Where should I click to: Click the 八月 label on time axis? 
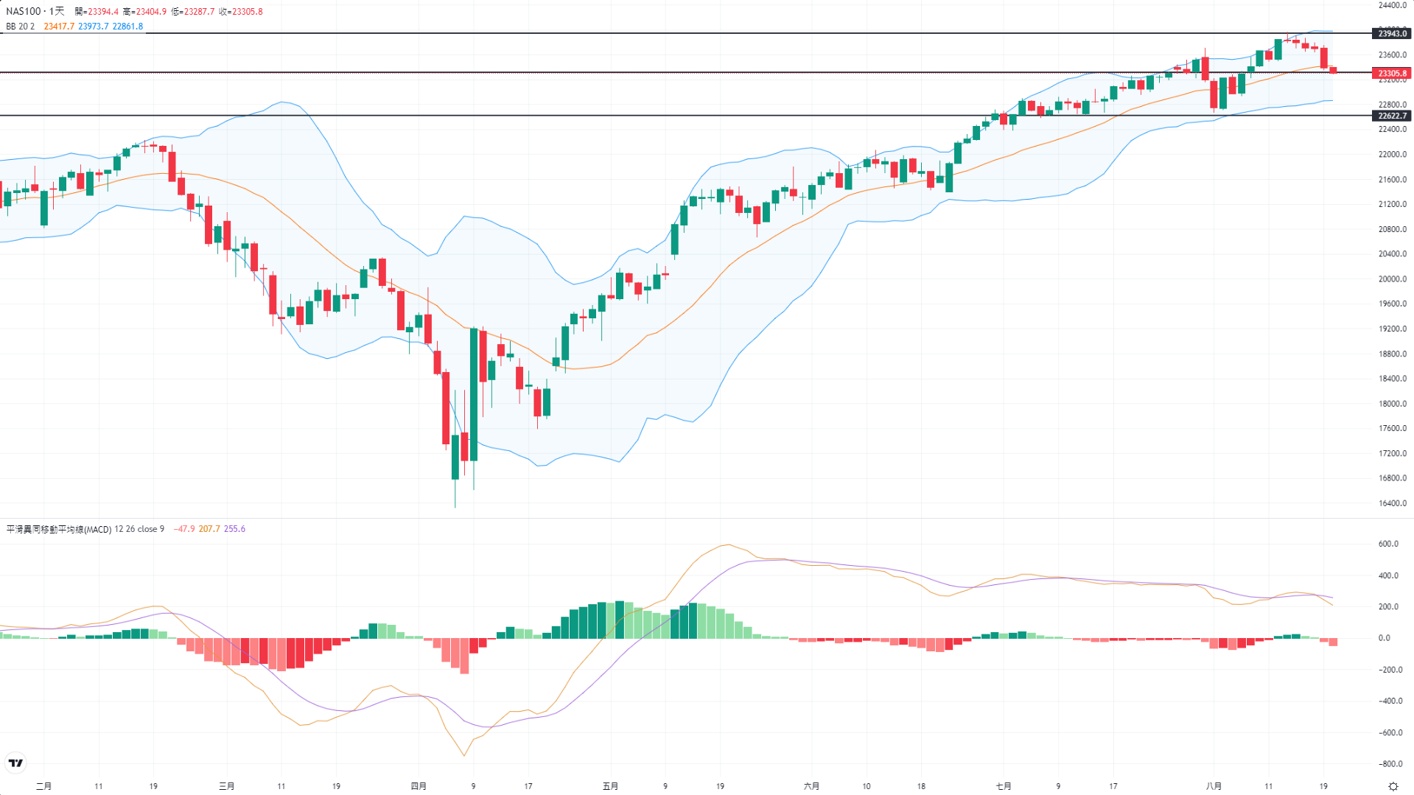point(1214,786)
